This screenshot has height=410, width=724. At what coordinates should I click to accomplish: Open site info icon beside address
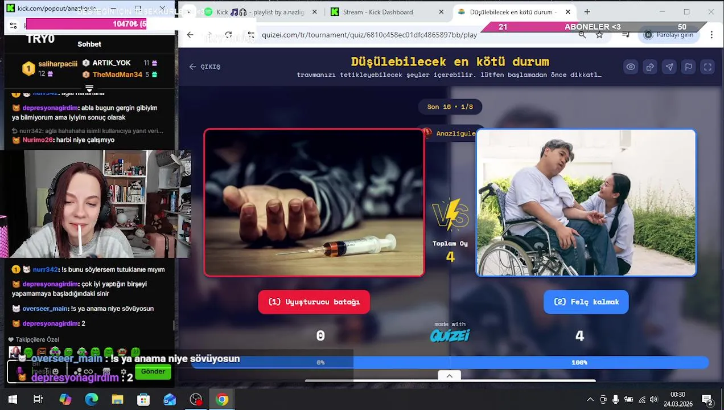[250, 35]
